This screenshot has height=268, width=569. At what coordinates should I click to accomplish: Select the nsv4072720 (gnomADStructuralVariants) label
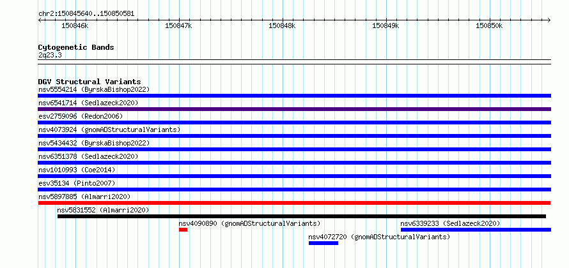379,237
